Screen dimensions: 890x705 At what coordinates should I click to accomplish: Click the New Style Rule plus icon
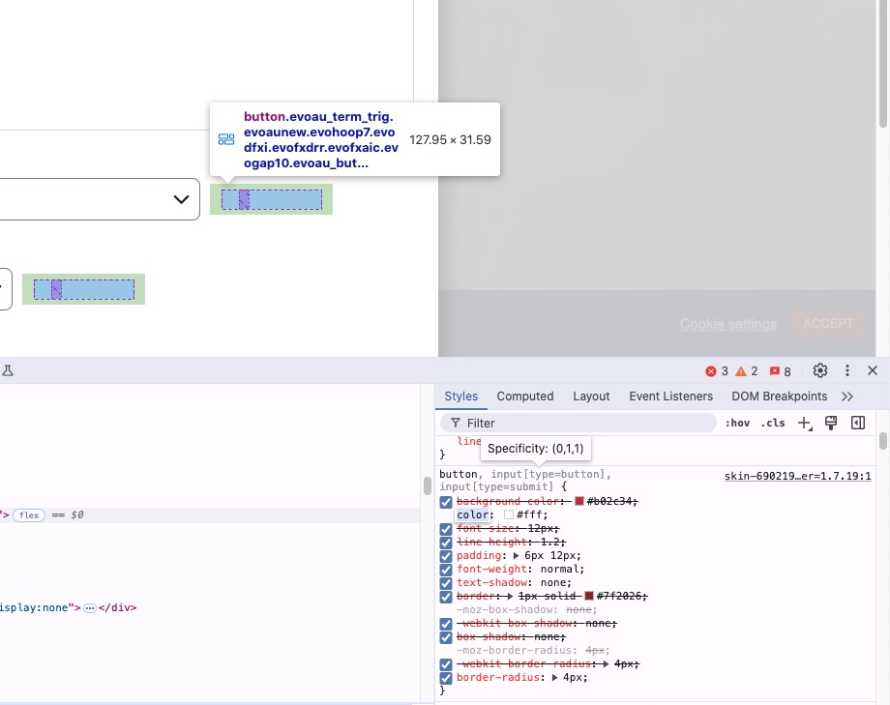[804, 423]
